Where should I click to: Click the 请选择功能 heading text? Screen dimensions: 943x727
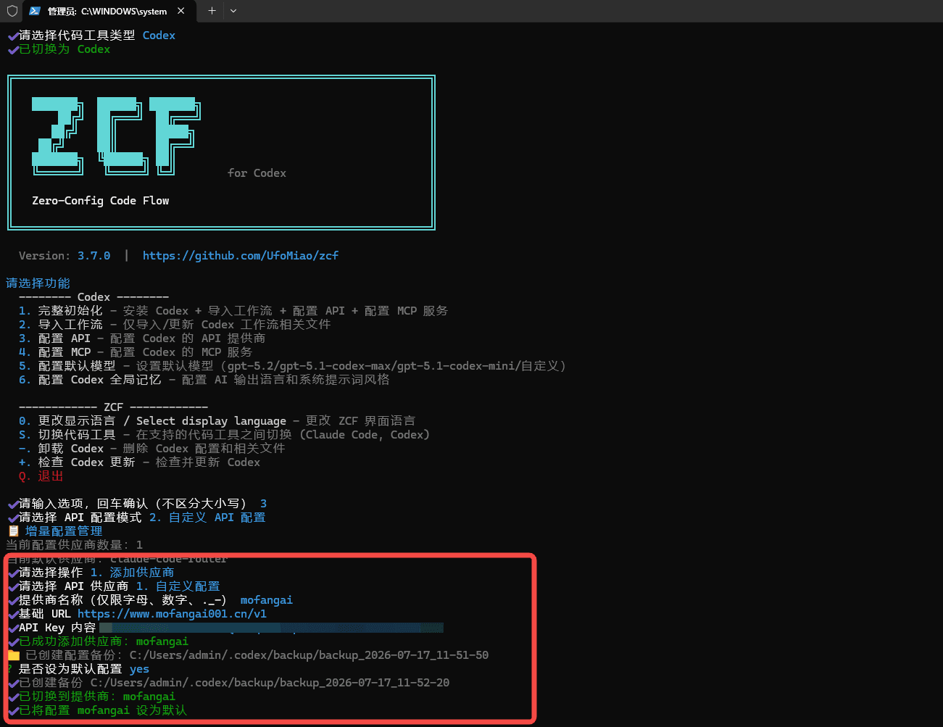coord(38,283)
